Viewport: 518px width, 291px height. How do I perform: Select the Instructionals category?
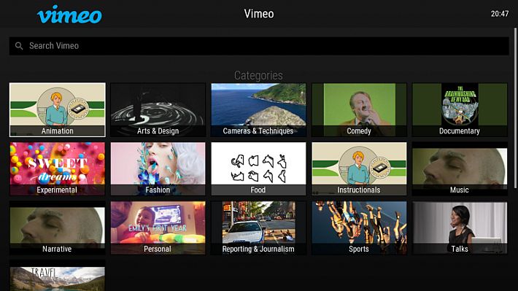[x=359, y=168]
